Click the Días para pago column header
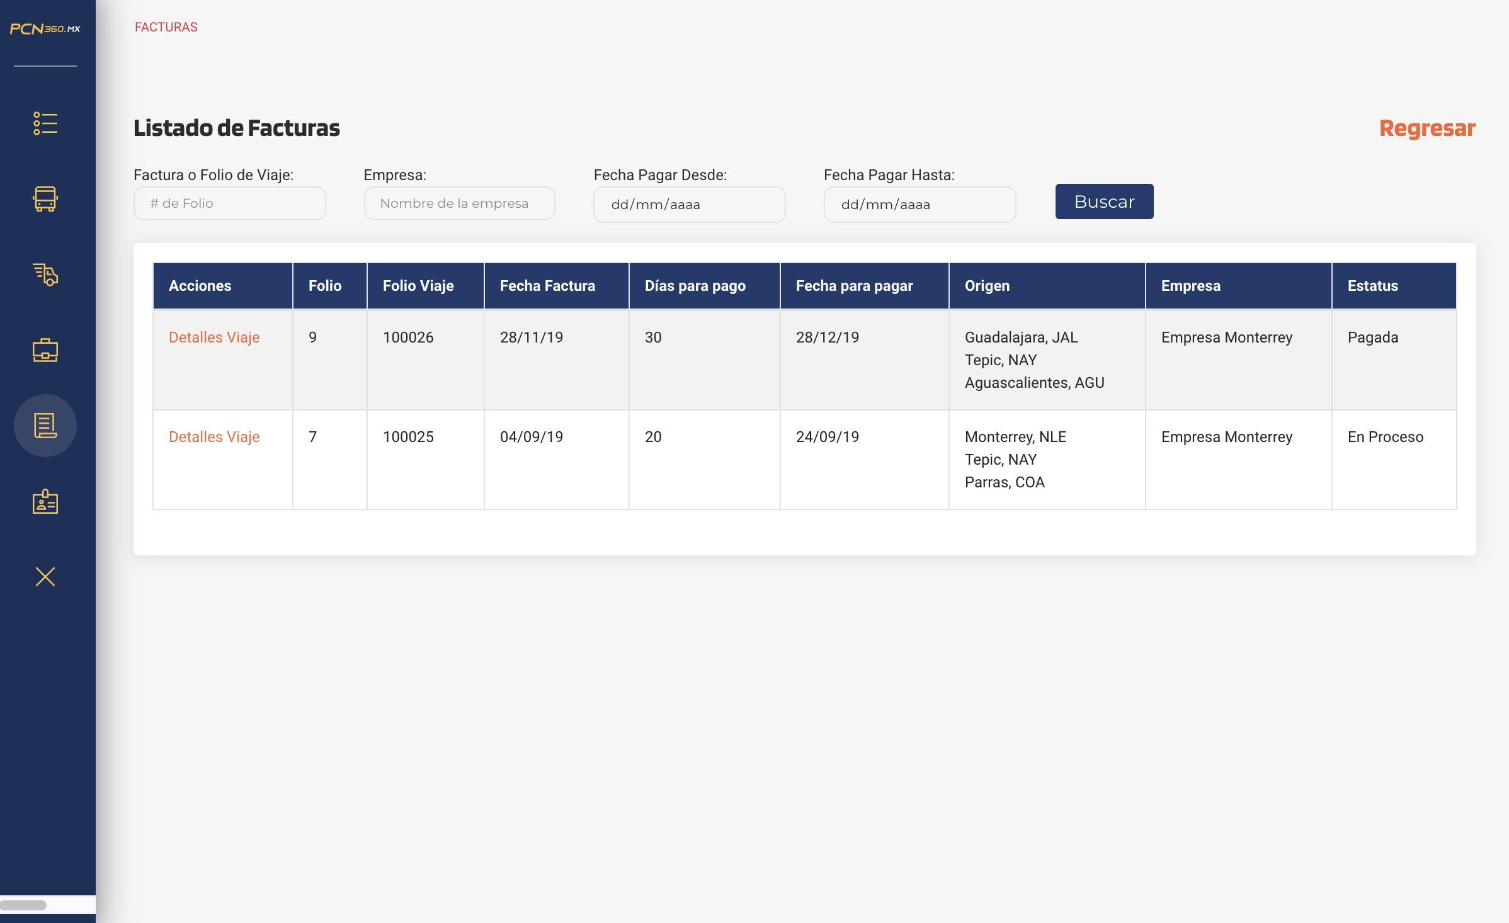The height and width of the screenshot is (923, 1509). click(x=705, y=286)
